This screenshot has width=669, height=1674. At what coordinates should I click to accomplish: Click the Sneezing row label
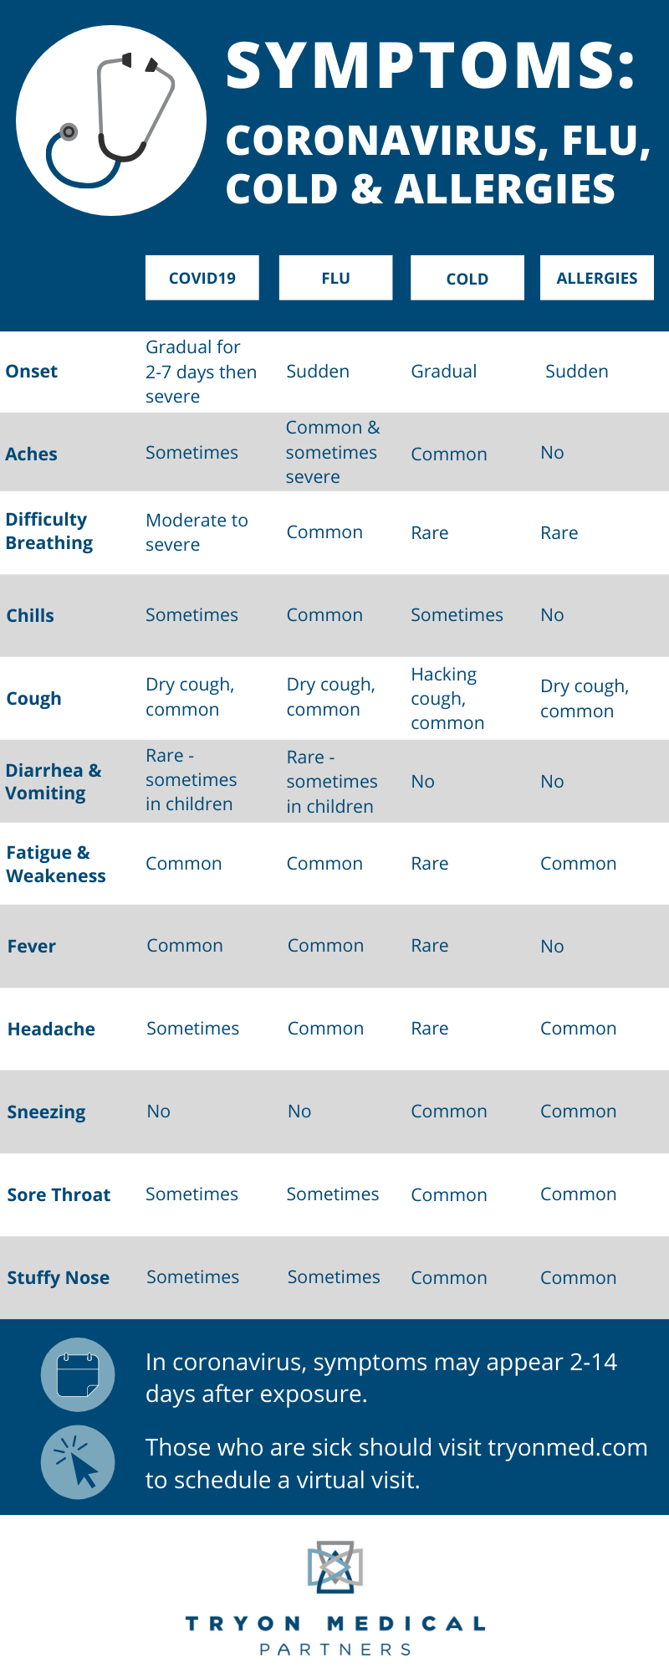pos(46,1112)
